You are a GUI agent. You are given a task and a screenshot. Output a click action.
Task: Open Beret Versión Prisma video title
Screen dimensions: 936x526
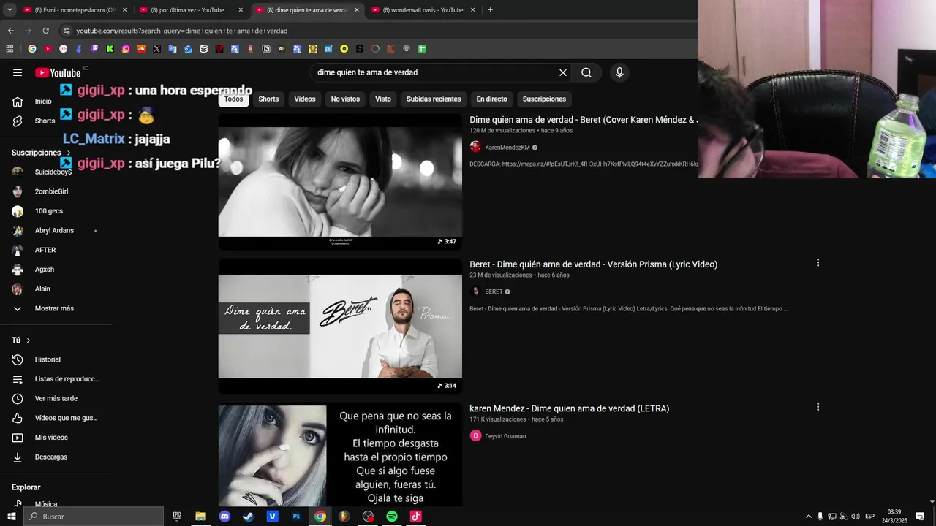[593, 264]
